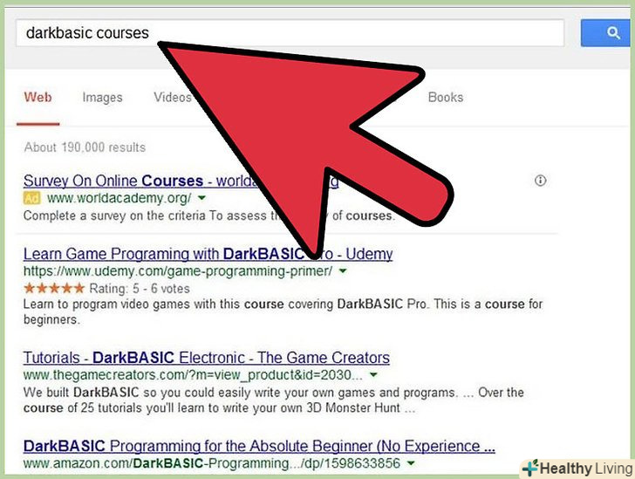Click the amazon.com DarkBASIC-Programming URL
The image size is (635, 479).
tap(212, 463)
